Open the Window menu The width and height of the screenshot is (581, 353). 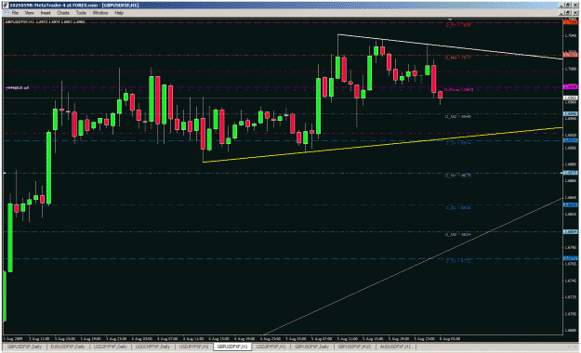(x=100, y=13)
